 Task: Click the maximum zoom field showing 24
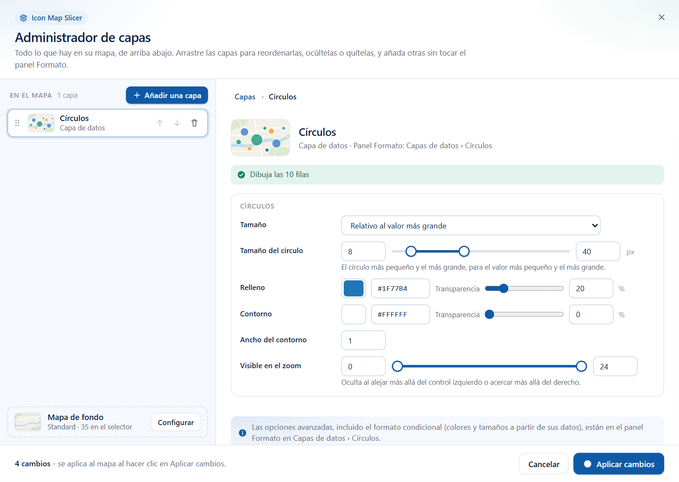[x=615, y=366]
